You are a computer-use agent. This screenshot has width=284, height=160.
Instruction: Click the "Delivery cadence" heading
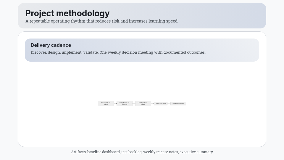click(51, 45)
